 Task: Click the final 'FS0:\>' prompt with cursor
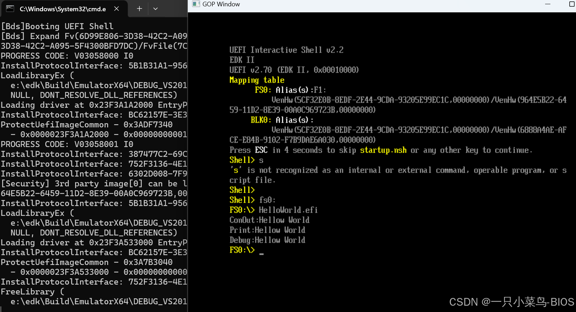tap(246, 250)
